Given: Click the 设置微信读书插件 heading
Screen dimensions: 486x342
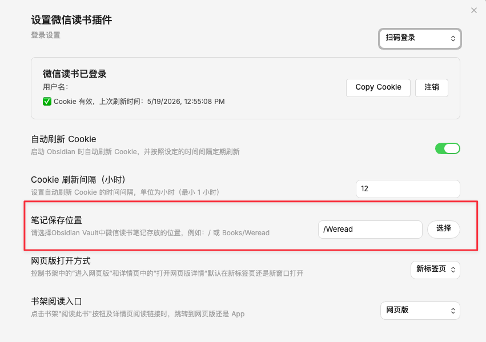Looking at the screenshot, I should (71, 20).
